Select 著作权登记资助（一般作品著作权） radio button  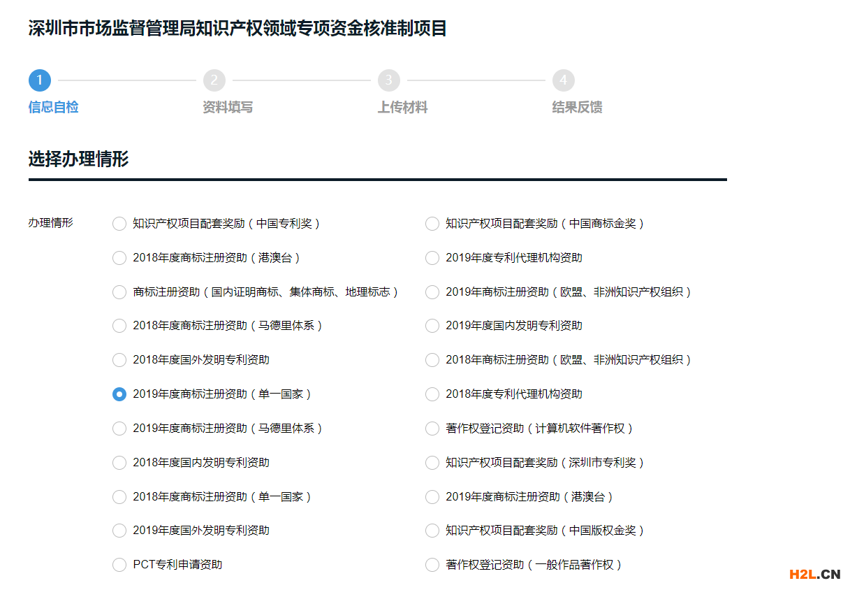[x=432, y=565]
